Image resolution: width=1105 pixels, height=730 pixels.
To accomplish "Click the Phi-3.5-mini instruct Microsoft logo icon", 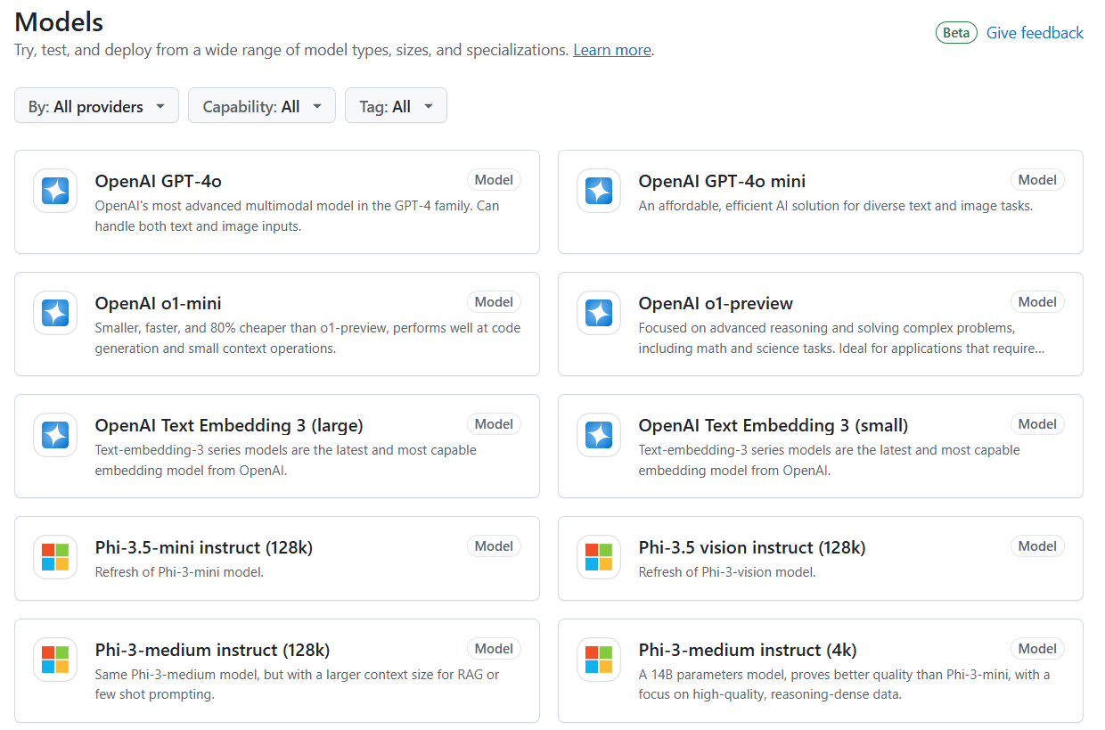I will click(x=55, y=557).
